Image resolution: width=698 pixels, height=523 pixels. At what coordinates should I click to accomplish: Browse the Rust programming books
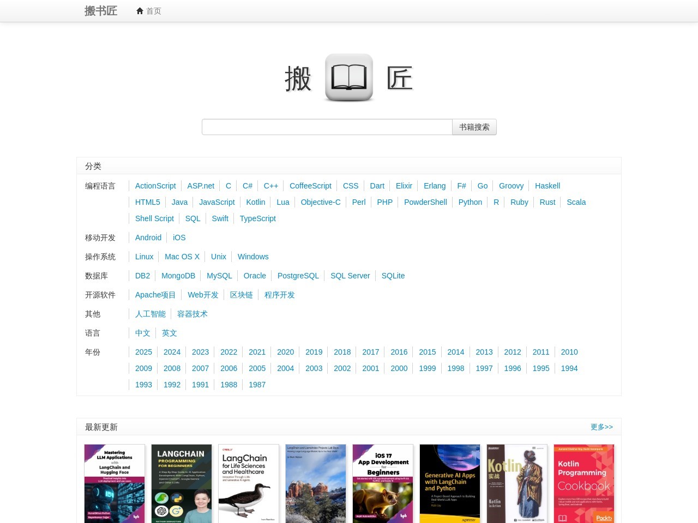coord(547,202)
